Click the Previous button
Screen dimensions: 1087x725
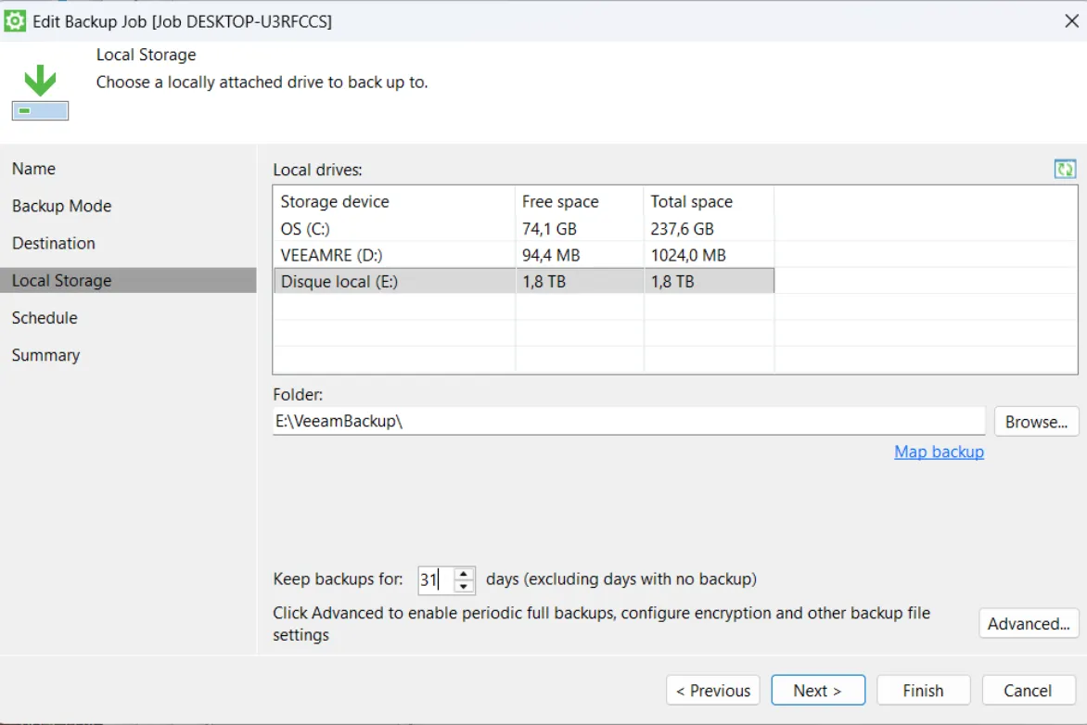tap(712, 690)
